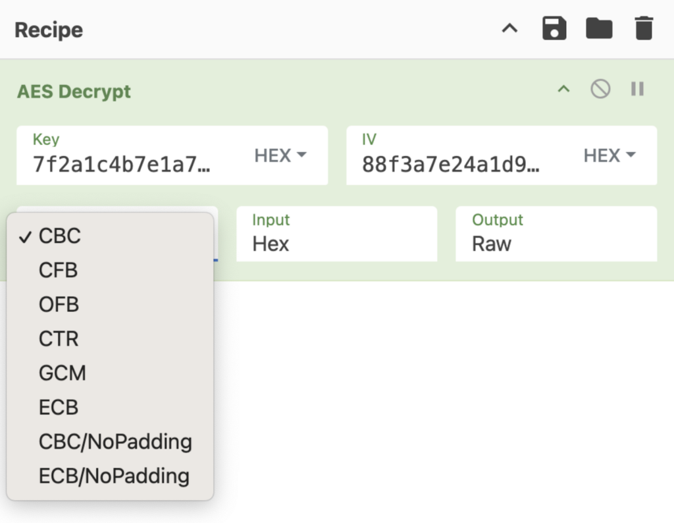674x523 pixels.
Task: Select OFB from the mode list
Action: click(59, 304)
